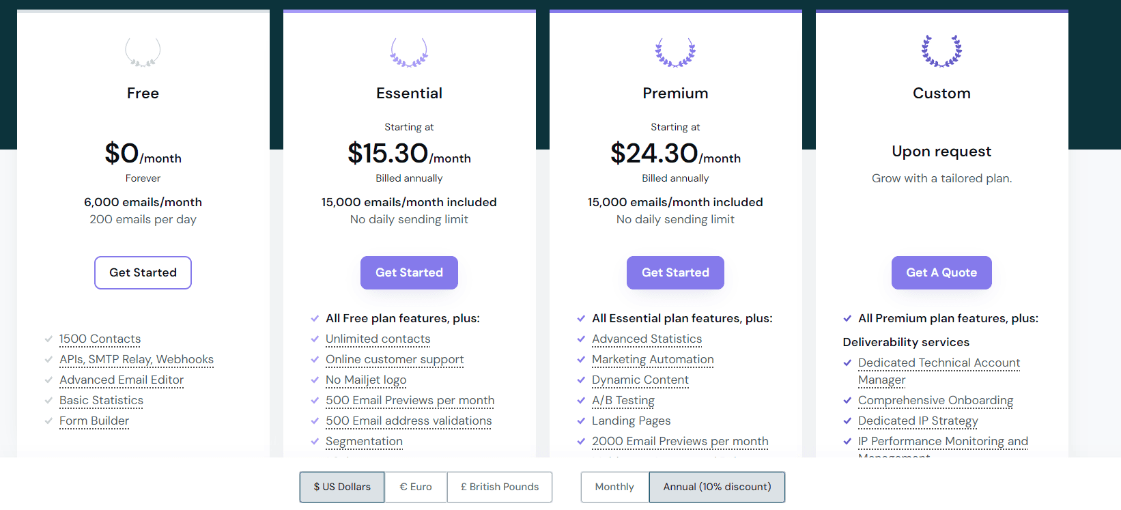The image size is (1121, 510).
Task: Click the checkmark beside Dedicated IP Strategy
Action: (x=847, y=421)
